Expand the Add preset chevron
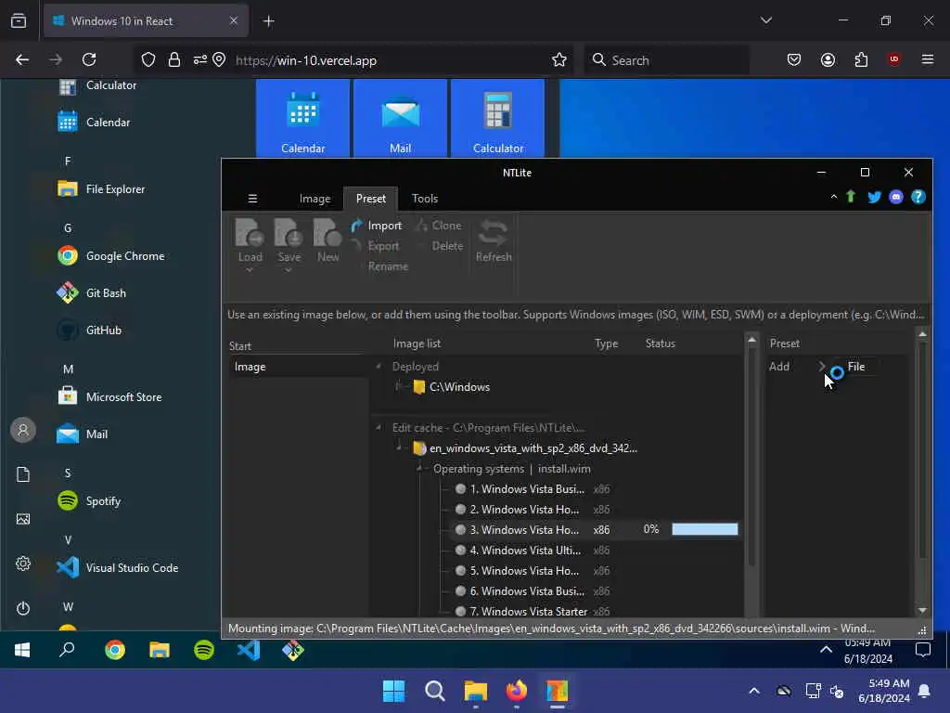950x713 pixels. coord(822,366)
